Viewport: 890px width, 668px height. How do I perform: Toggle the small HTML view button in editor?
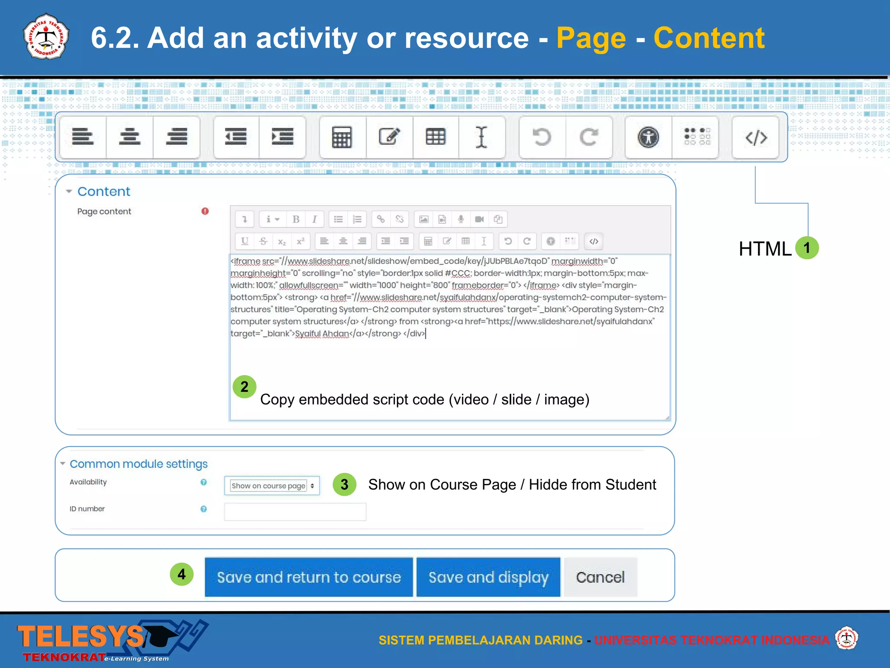(594, 241)
